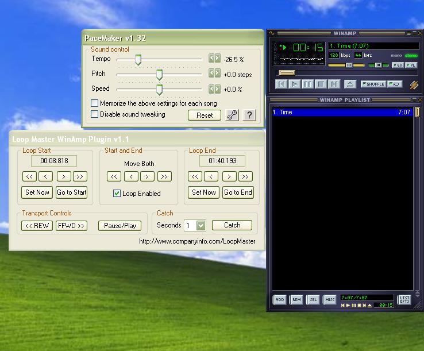The image size is (424, 351).
Task: Enable Memorize settings for each song
Action: coord(94,103)
